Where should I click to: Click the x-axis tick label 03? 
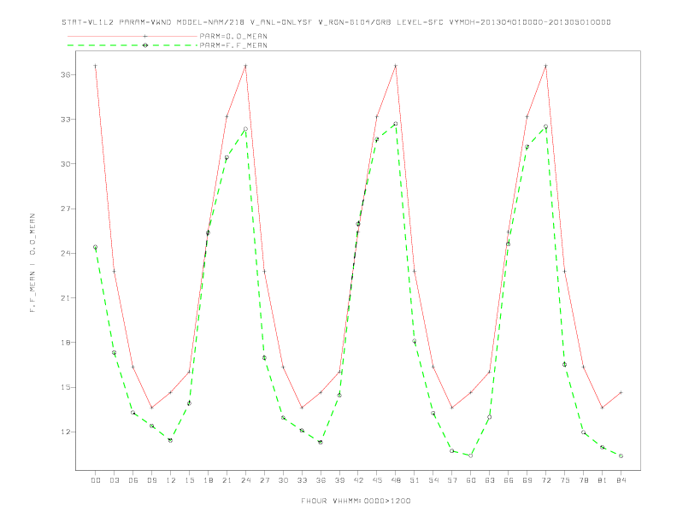click(x=114, y=480)
